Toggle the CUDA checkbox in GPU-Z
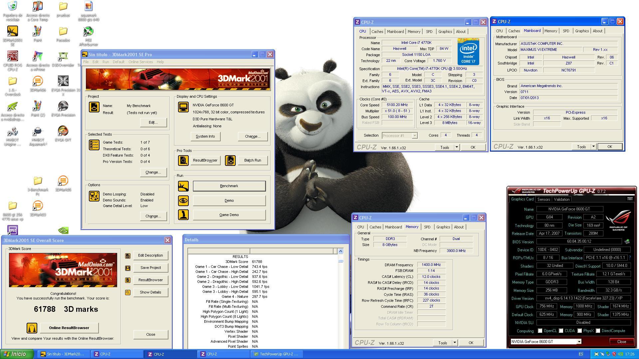 [x=561, y=331]
